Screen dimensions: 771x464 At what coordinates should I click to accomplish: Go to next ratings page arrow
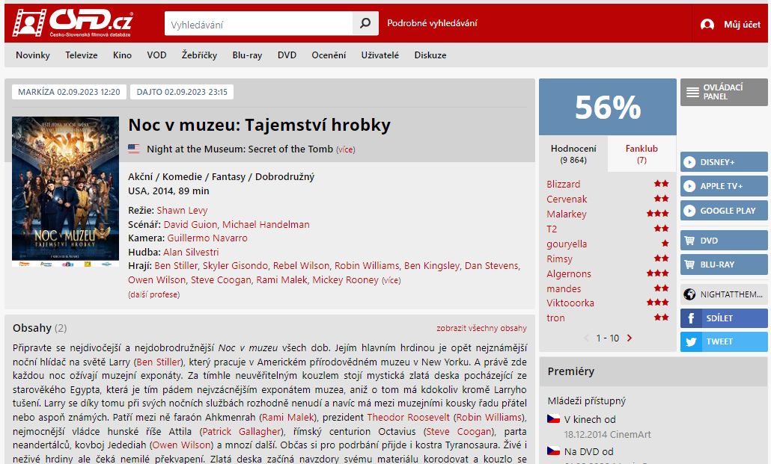pyautogui.click(x=630, y=338)
